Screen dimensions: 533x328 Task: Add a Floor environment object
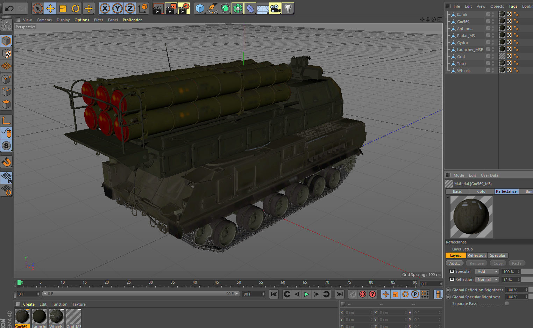(263, 8)
